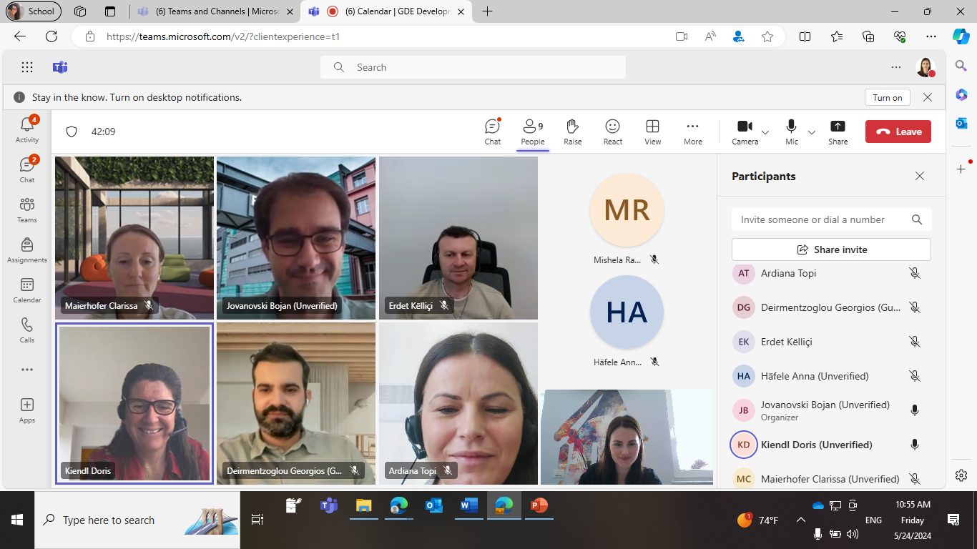This screenshot has width=977, height=549.
Task: Open the meeting Chat panel
Action: coord(493,132)
